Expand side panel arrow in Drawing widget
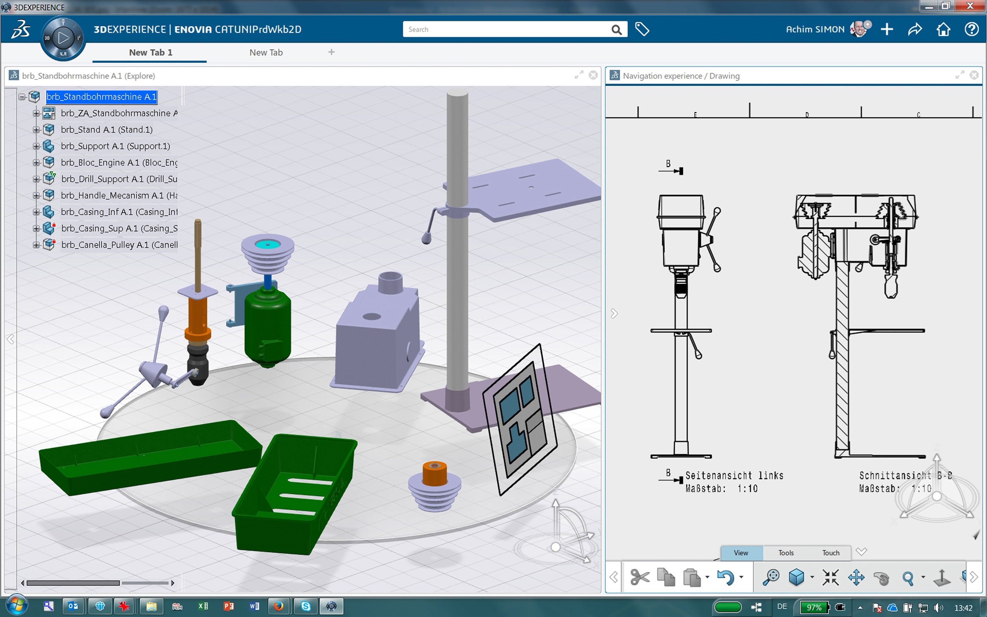 point(614,313)
